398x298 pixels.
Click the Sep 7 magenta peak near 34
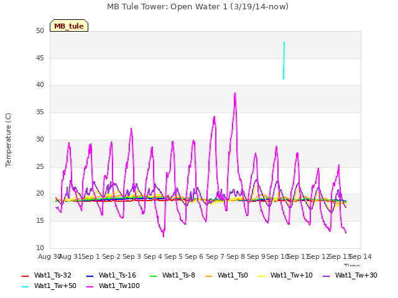[x=215, y=117]
